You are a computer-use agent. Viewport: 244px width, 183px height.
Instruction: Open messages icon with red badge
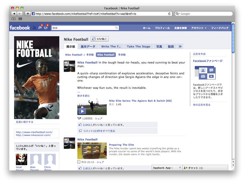[x=40, y=27]
